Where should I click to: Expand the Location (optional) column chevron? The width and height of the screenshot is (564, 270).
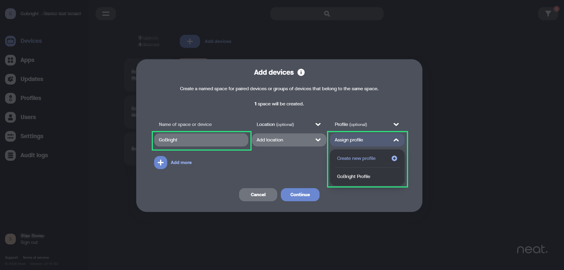[318, 124]
